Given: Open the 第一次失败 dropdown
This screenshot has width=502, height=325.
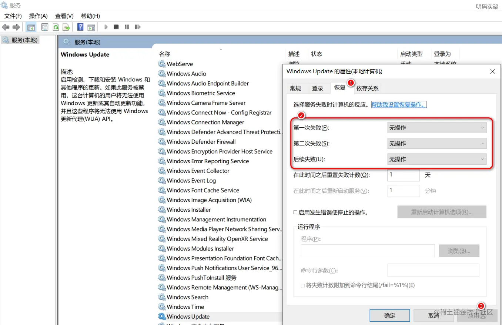Looking at the screenshot, I should coord(437,128).
